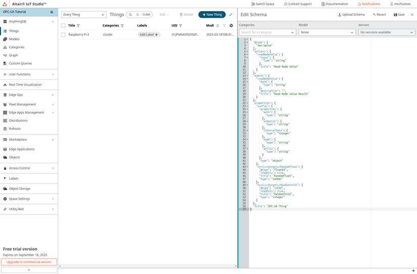
Task: Expand the Access Control section
Action: pos(53,168)
